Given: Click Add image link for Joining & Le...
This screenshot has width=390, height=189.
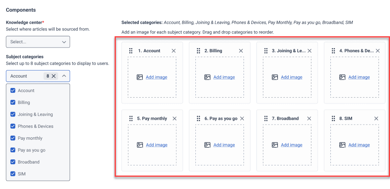Looking at the screenshot, I should (x=292, y=77).
